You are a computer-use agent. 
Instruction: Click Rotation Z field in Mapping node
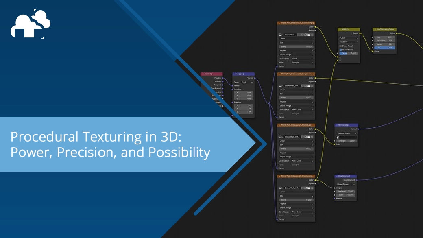[244, 112]
